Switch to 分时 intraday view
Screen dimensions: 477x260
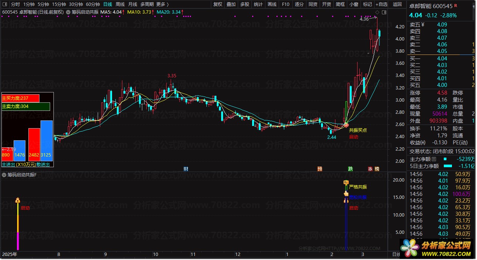tap(15, 4)
